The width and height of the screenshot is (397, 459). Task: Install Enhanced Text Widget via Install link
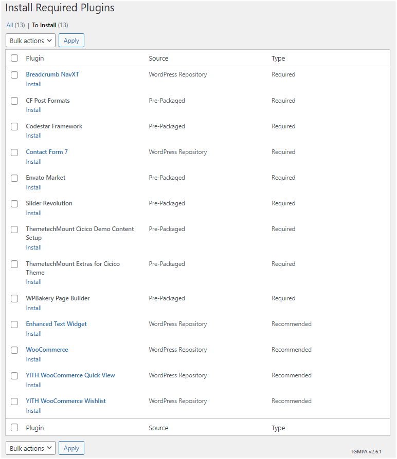34,334
